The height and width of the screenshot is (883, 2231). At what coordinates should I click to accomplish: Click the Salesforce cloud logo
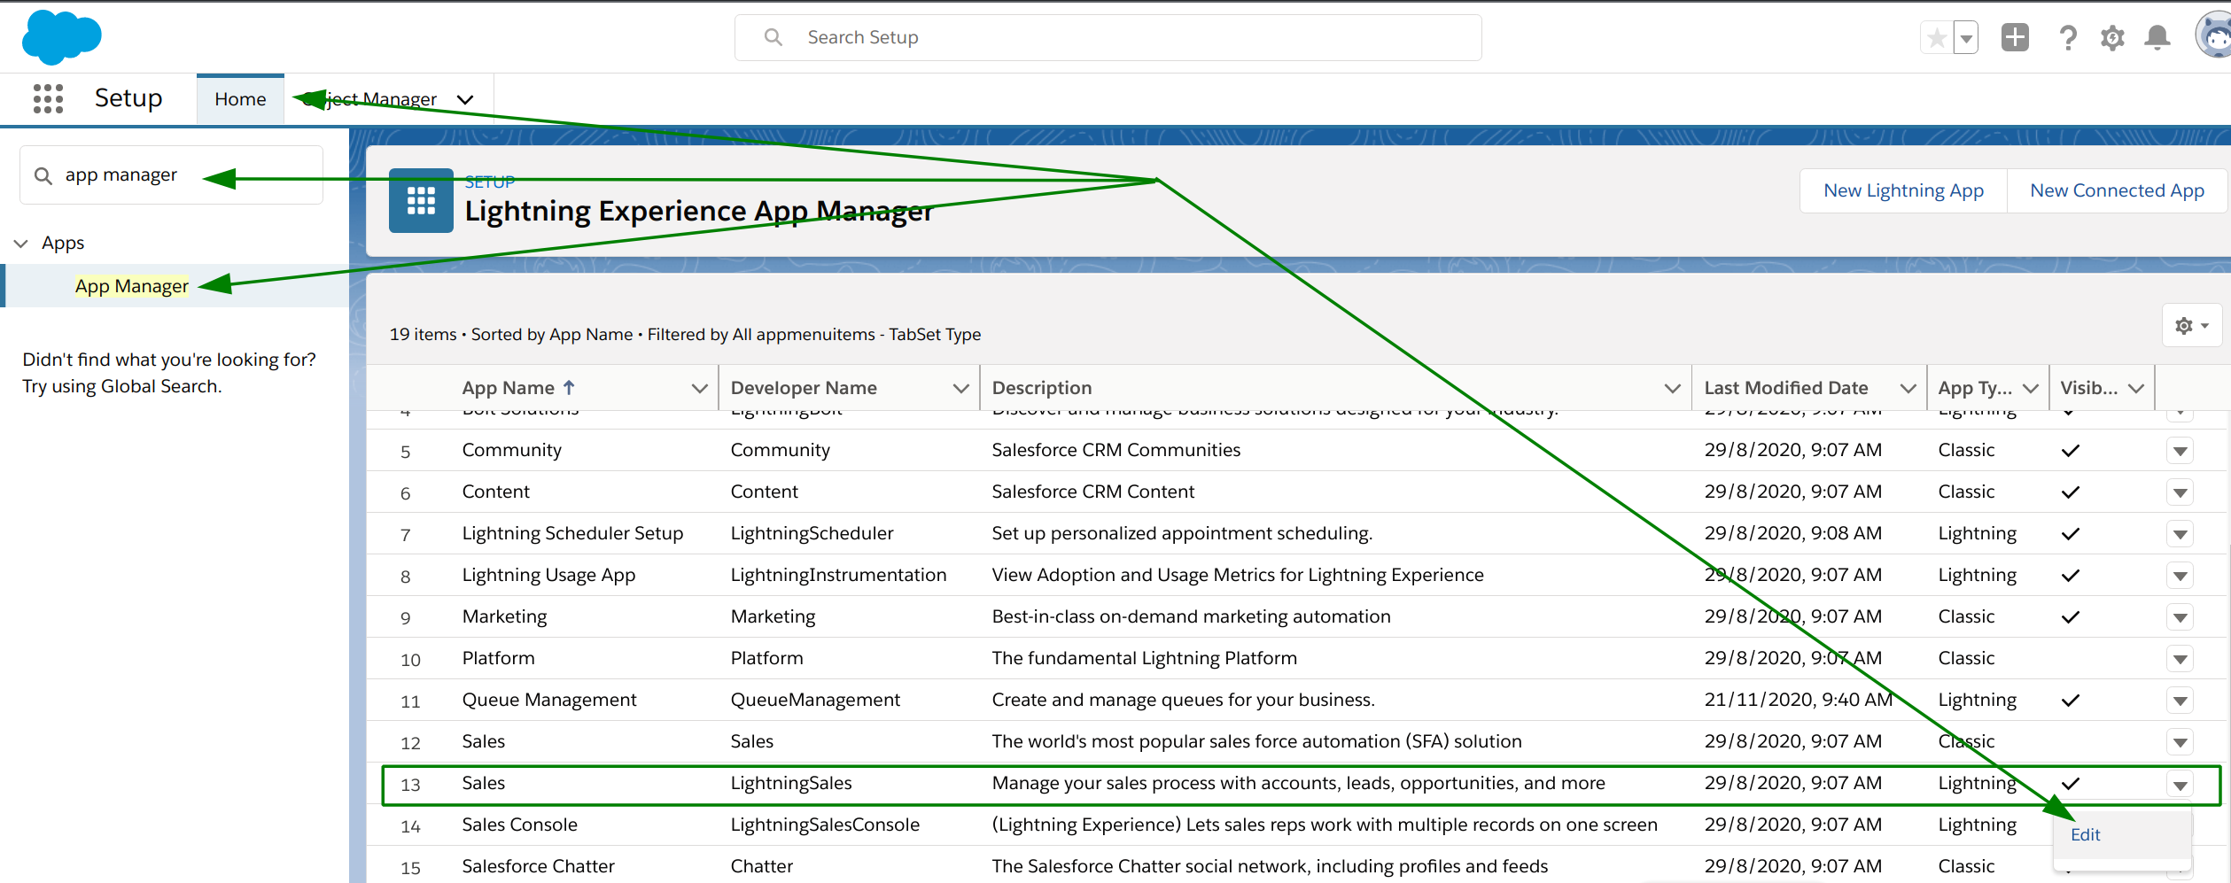tap(61, 37)
